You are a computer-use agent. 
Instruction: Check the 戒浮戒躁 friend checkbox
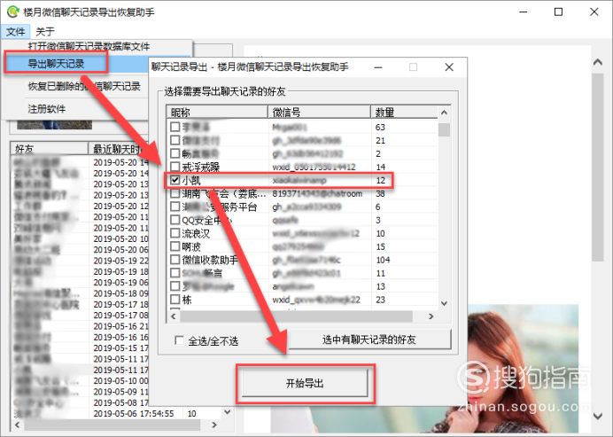pyautogui.click(x=175, y=167)
